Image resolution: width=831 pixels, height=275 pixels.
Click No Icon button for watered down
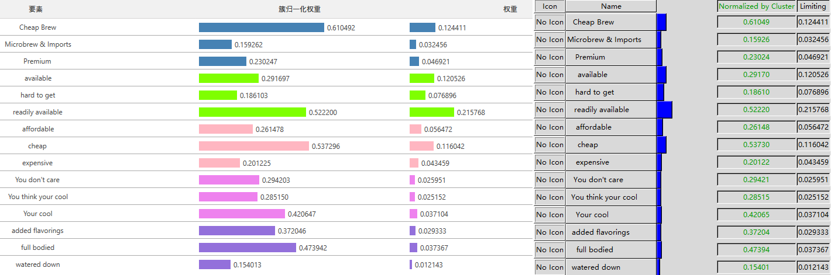pos(550,267)
